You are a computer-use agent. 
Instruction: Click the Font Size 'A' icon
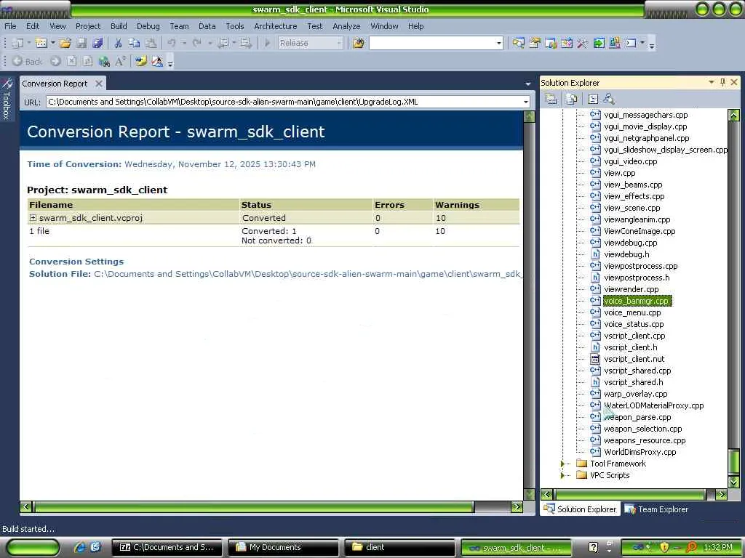[120, 61]
